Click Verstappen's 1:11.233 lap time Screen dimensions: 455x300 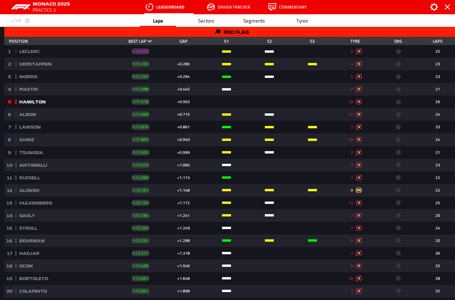[140, 64]
